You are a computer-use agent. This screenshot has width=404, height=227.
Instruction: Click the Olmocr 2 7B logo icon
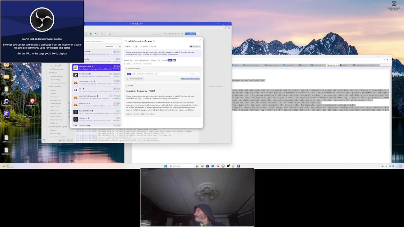(76, 119)
